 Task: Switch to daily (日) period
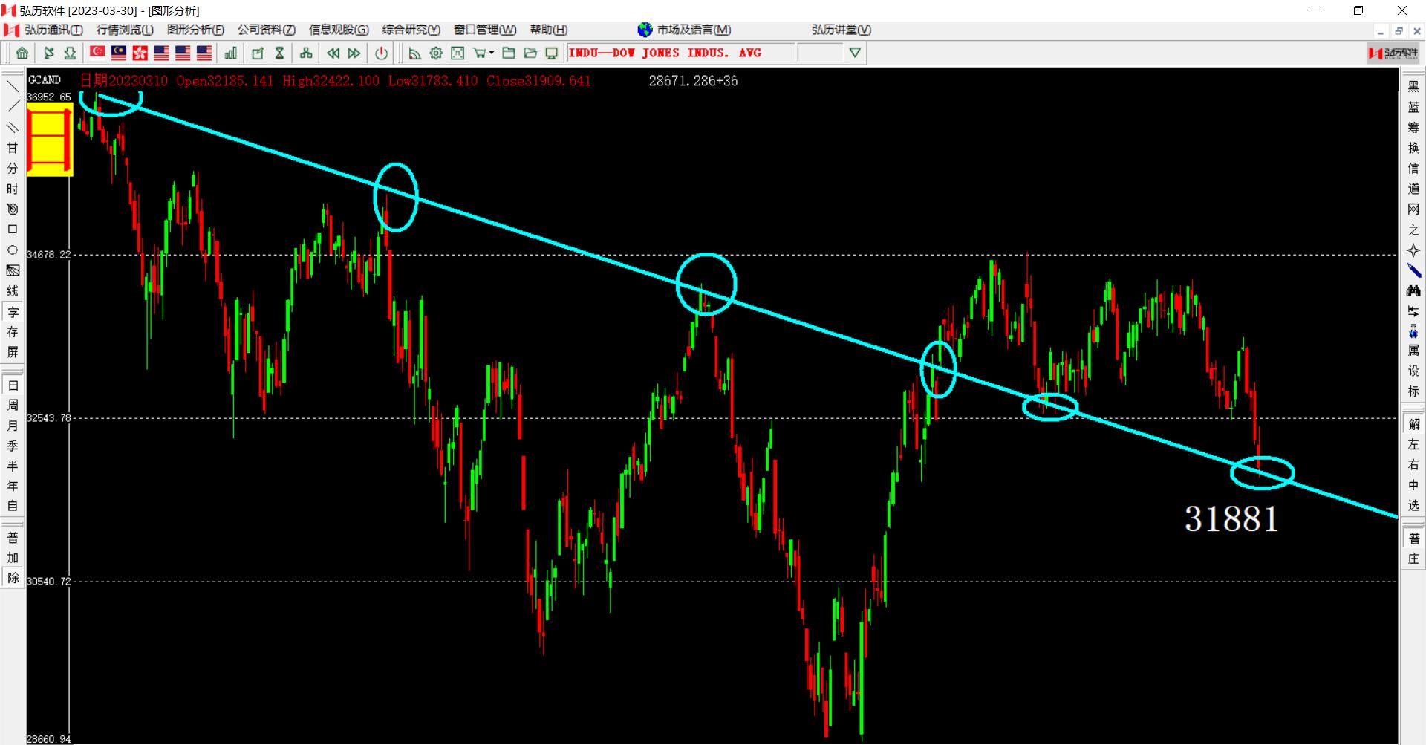click(13, 385)
